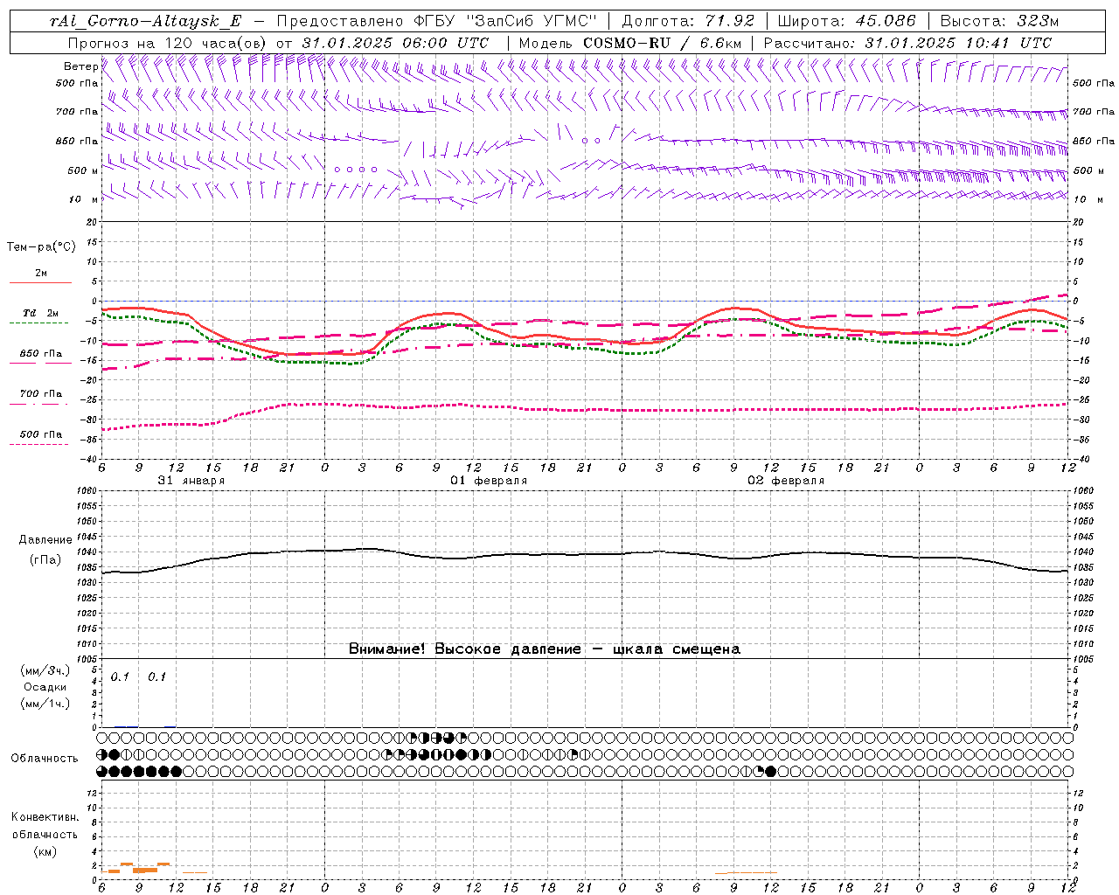Click the (км) convective cloud unit label
The height and width of the screenshot is (895, 1119).
[45, 851]
